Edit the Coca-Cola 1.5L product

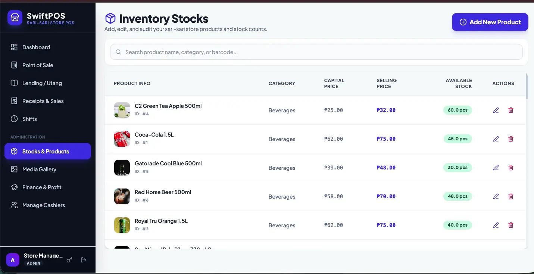pyautogui.click(x=496, y=139)
